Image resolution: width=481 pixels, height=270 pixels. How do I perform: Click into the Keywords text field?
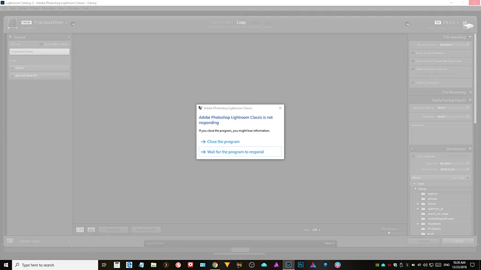pos(440,135)
